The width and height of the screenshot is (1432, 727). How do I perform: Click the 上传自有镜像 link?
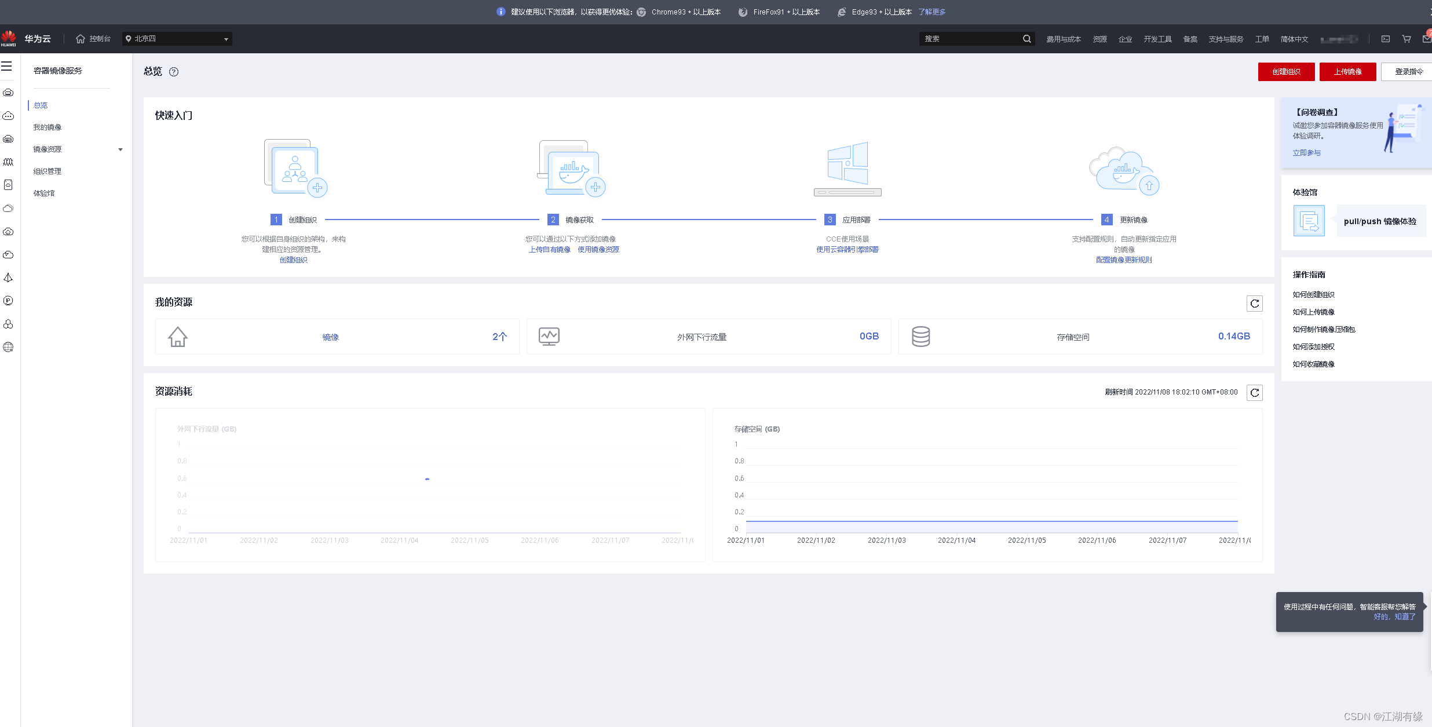[549, 250]
